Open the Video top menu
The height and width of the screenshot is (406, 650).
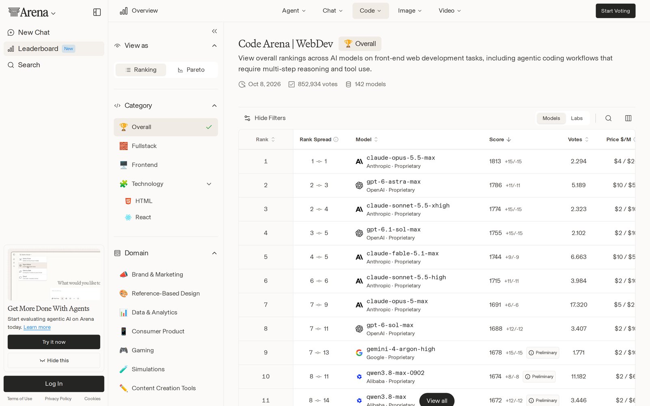coord(450,11)
